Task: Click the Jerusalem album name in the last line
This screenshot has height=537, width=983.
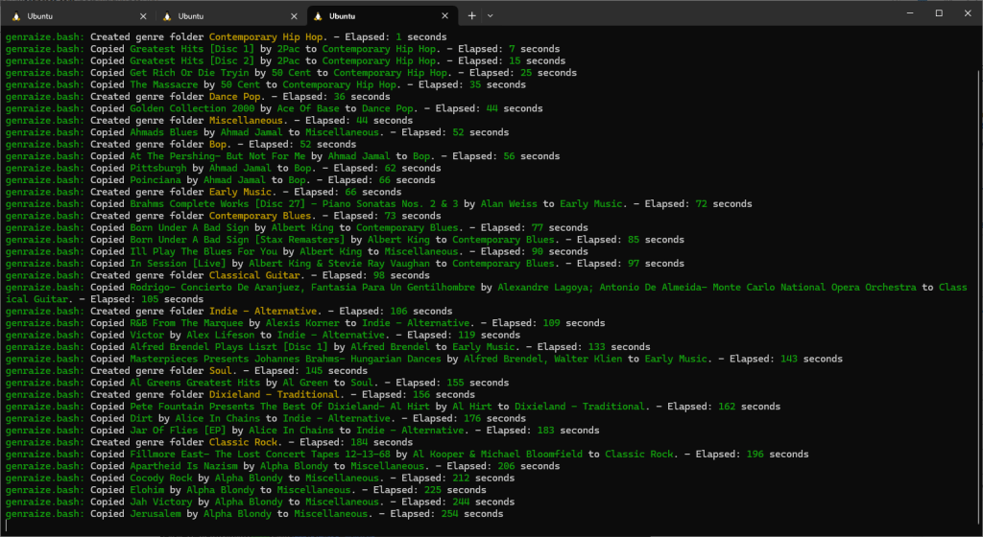Action: coord(156,514)
